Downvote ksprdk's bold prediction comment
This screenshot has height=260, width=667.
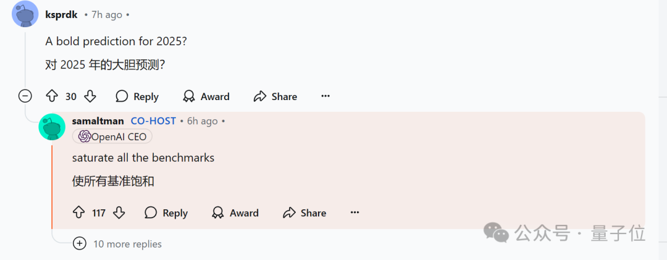coord(90,96)
